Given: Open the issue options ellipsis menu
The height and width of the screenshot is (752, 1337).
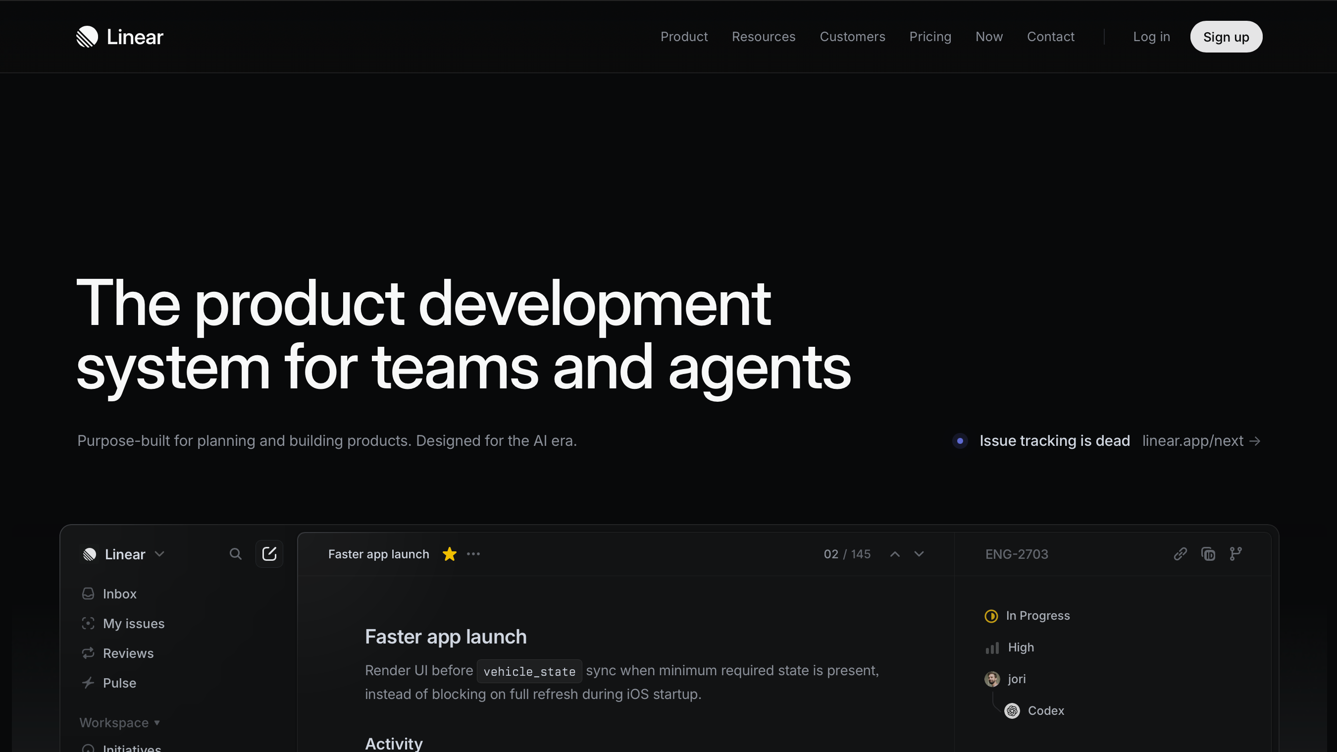Looking at the screenshot, I should point(473,554).
